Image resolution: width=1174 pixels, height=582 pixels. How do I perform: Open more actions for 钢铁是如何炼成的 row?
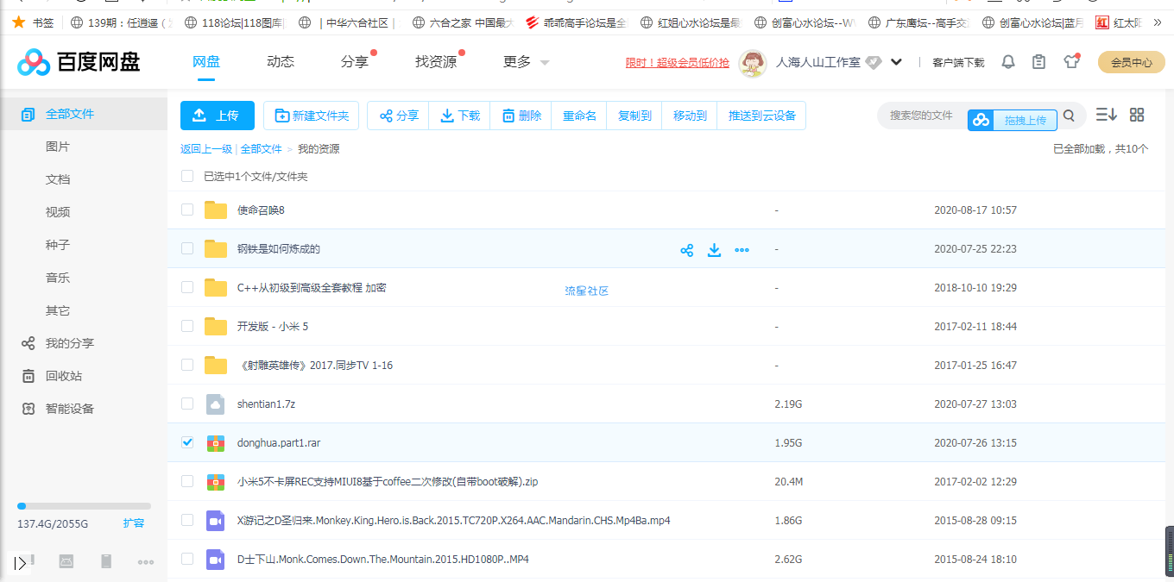pyautogui.click(x=742, y=250)
